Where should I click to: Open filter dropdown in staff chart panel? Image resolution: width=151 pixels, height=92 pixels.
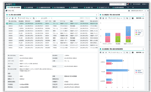[115, 52]
